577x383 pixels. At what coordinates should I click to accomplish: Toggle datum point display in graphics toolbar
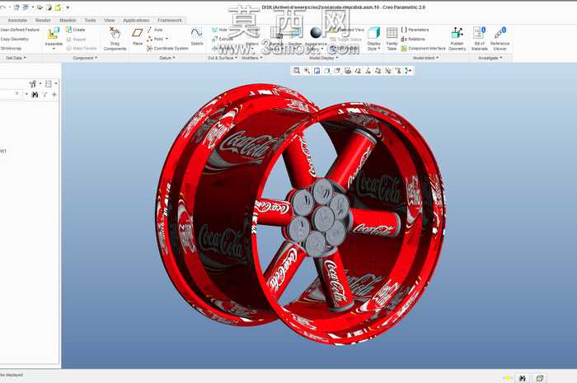[x=378, y=71]
